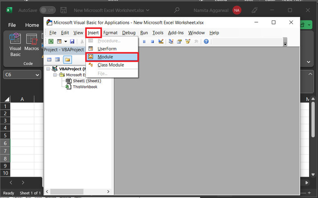
Task: Open Name Box dropdown showing C6
Action: tap(37, 75)
